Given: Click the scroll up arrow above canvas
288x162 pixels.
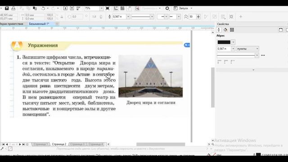Looking at the screenshot, I should coord(213,32).
